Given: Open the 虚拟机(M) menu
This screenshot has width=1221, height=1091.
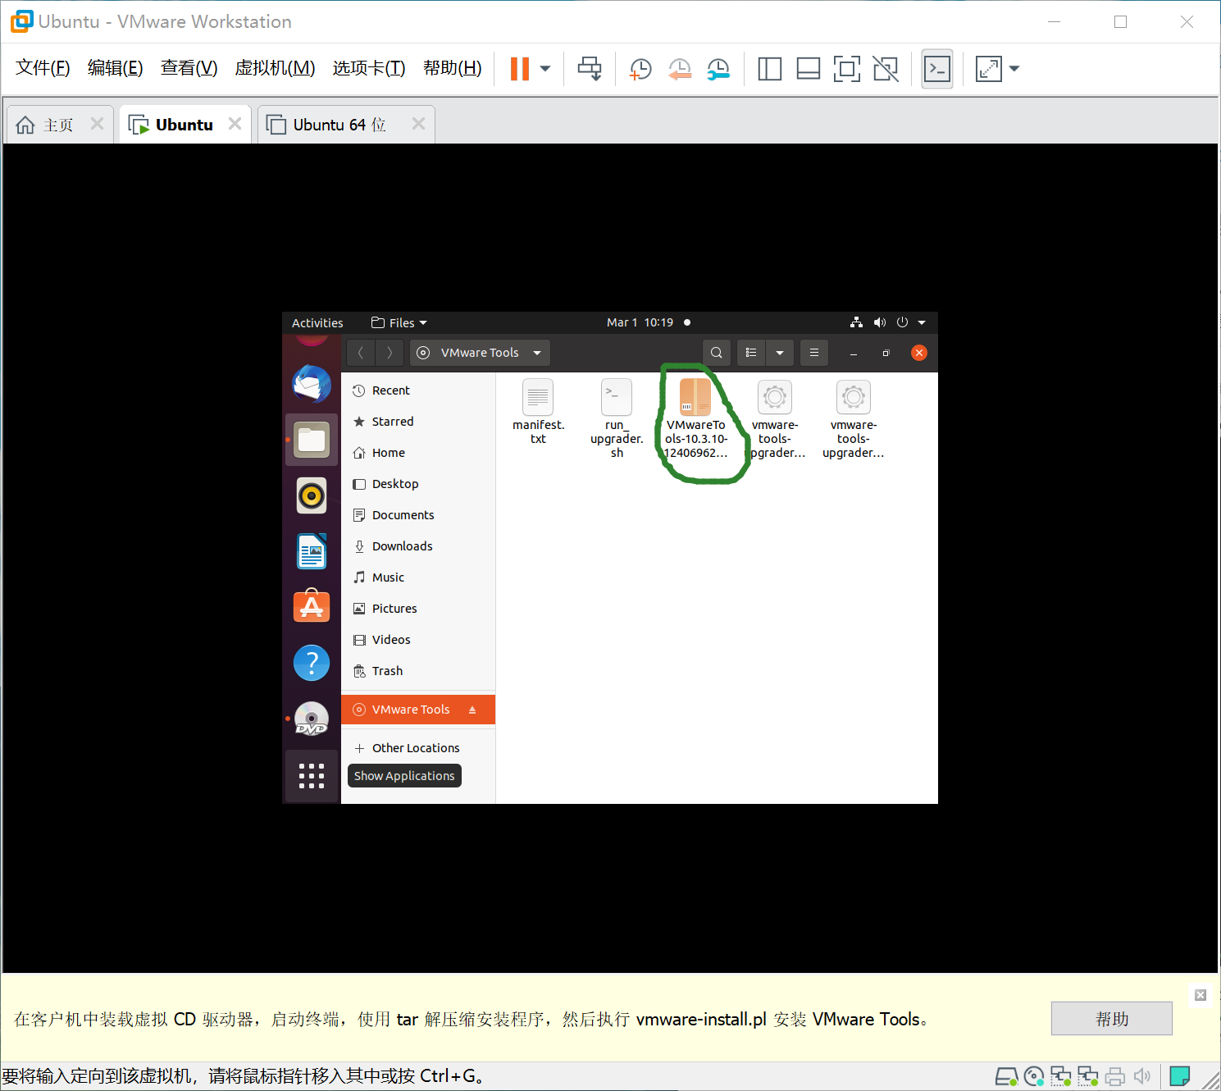Looking at the screenshot, I should 275,68.
